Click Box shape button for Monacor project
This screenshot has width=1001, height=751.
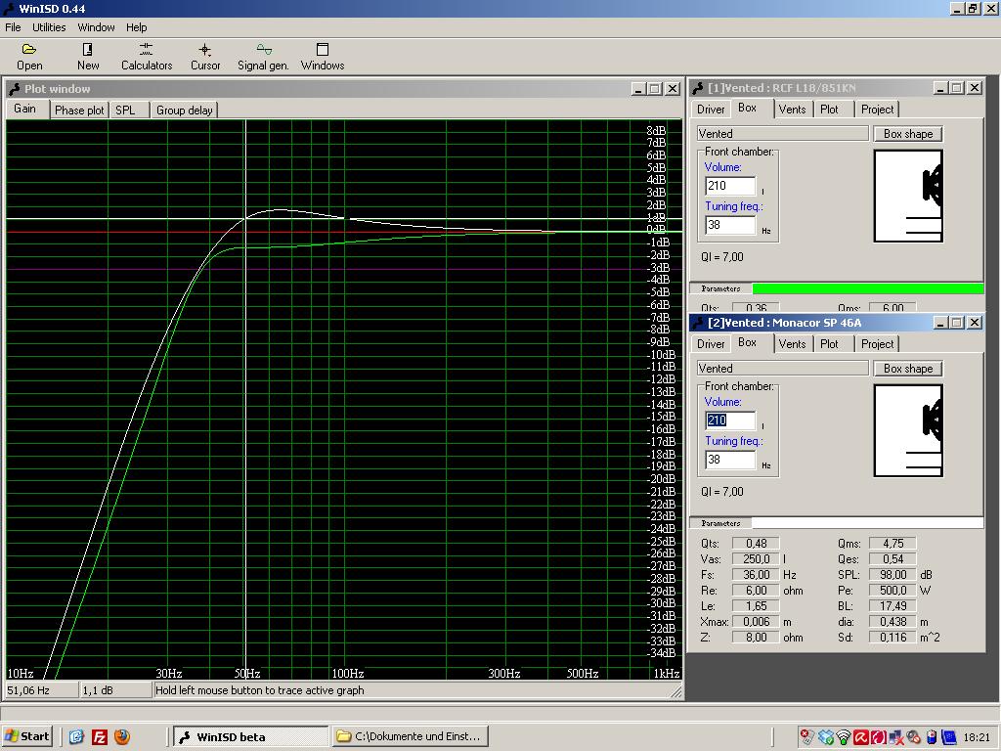908,369
